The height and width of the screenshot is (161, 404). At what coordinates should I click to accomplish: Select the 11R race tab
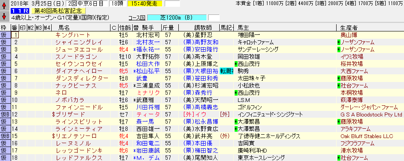coord(20,11)
